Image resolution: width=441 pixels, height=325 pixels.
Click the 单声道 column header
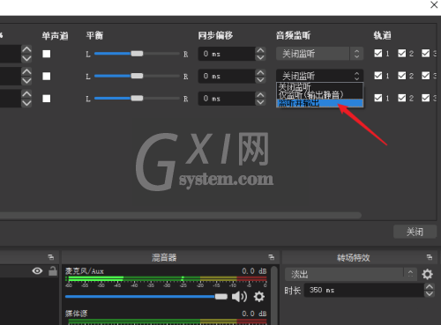tap(55, 36)
